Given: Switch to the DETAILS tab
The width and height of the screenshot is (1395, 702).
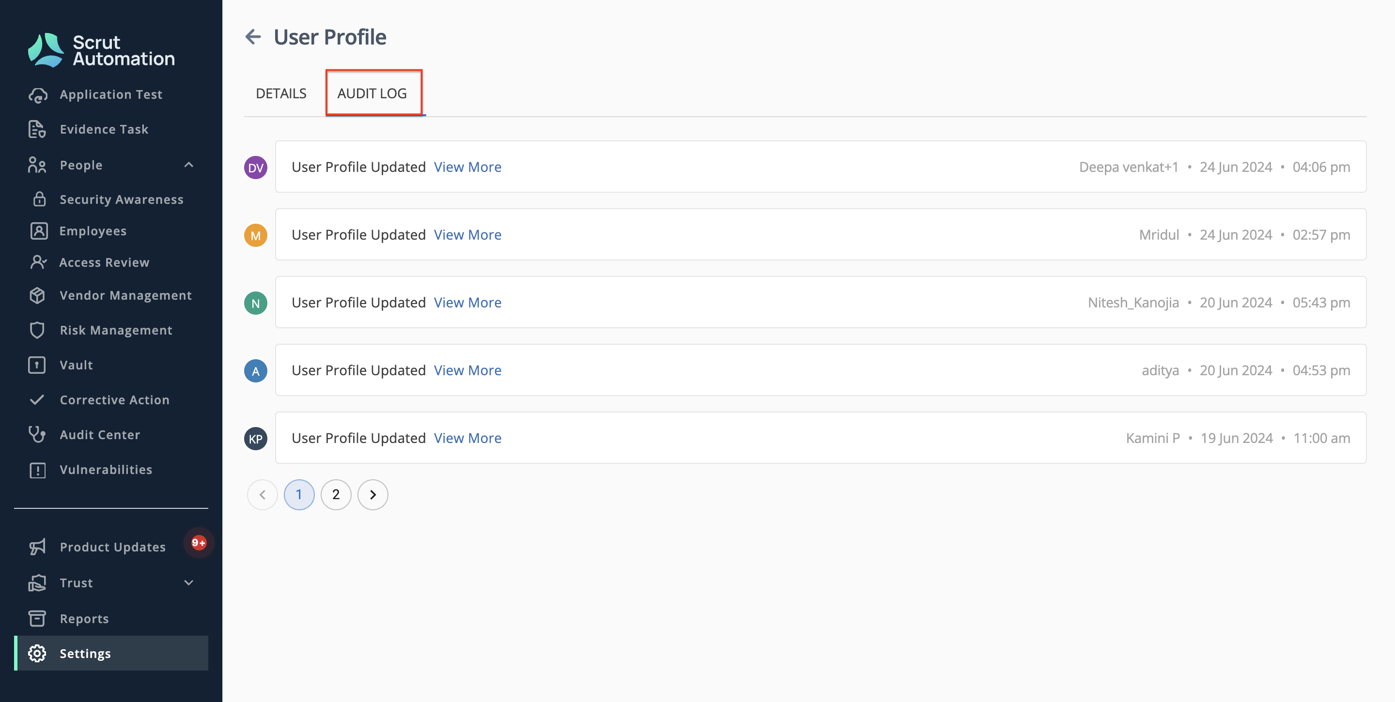Looking at the screenshot, I should (x=281, y=93).
